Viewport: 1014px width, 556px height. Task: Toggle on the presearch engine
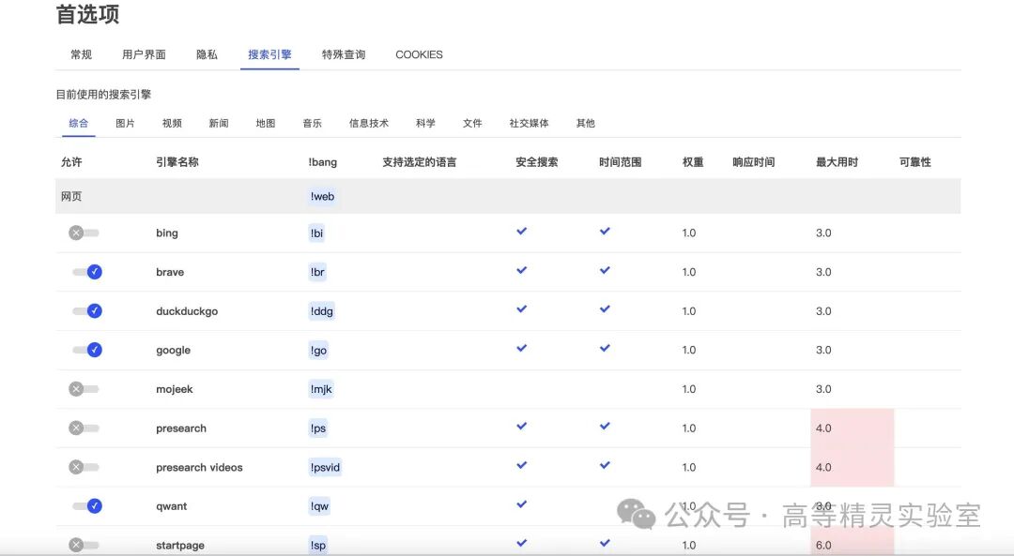pyautogui.click(x=84, y=428)
